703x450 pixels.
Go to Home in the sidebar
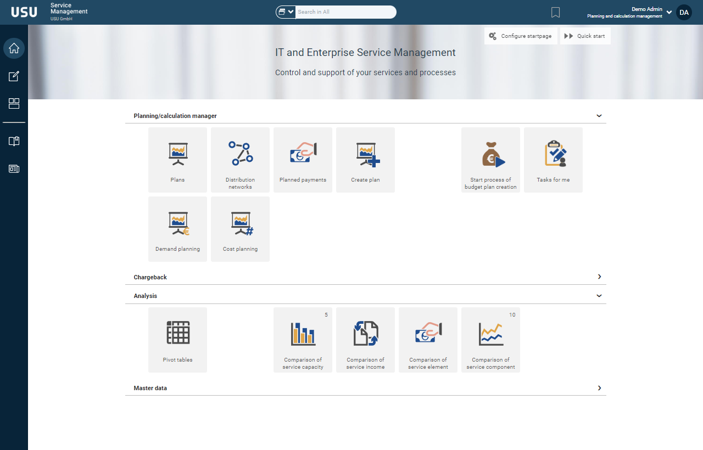pos(14,48)
